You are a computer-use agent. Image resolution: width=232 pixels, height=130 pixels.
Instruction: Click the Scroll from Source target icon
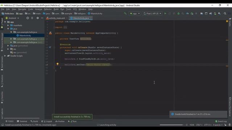28,18
